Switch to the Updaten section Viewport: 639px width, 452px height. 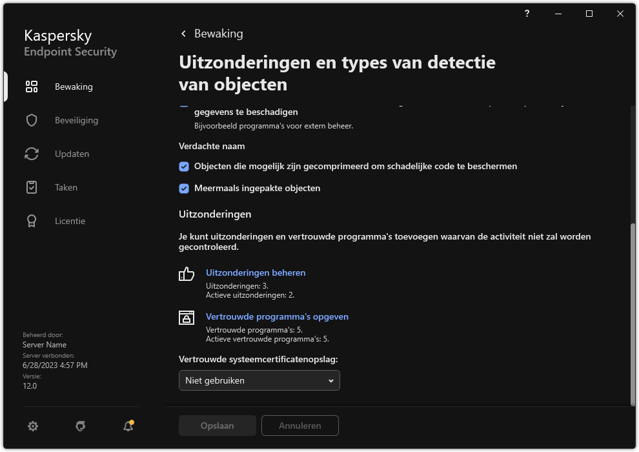[72, 153]
